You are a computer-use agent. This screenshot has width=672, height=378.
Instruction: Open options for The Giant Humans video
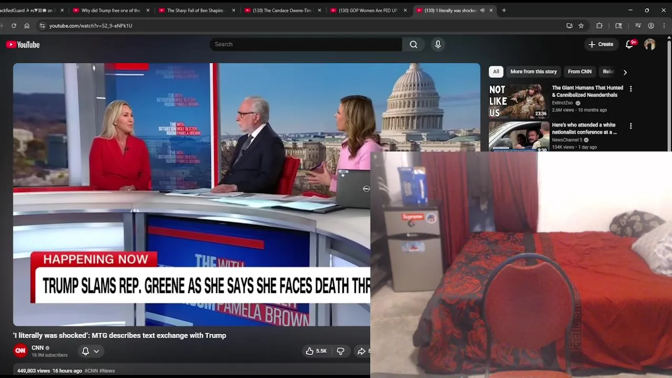[x=631, y=89]
